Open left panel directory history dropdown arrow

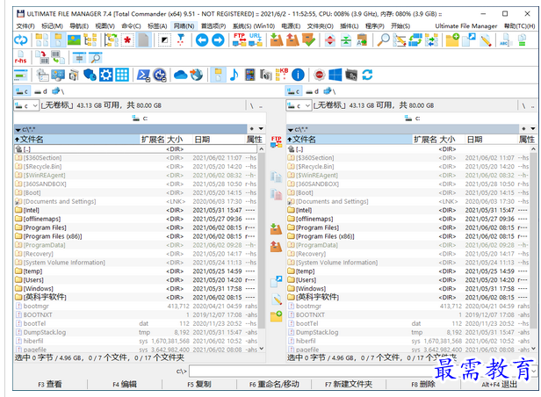click(261, 129)
